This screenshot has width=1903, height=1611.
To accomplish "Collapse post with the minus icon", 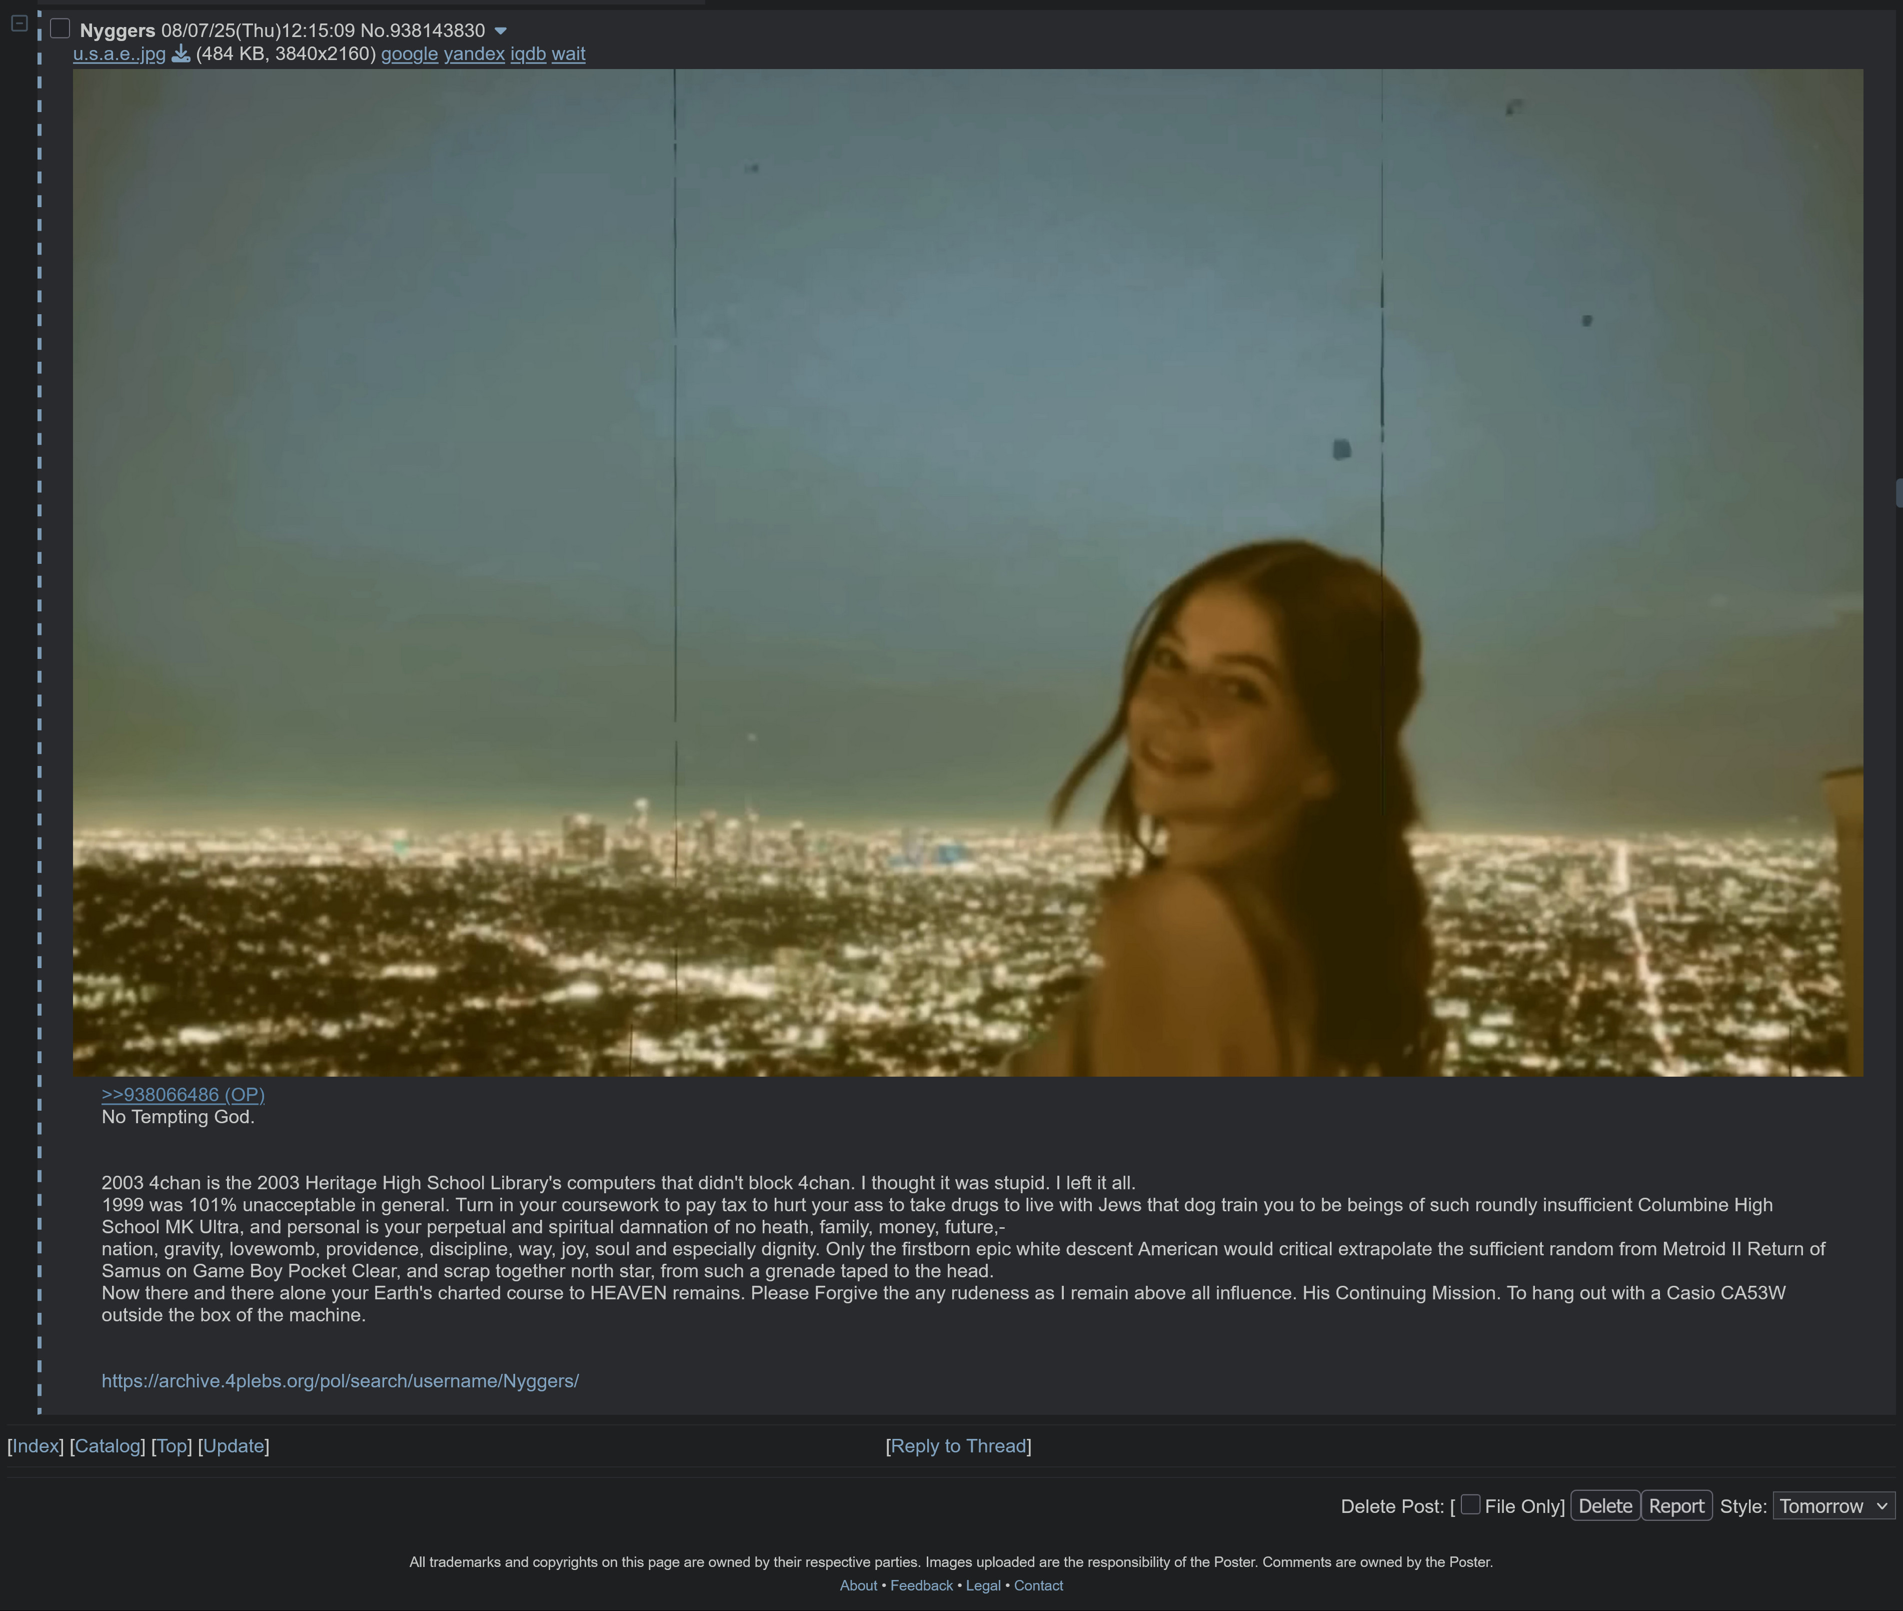I will pos(19,24).
